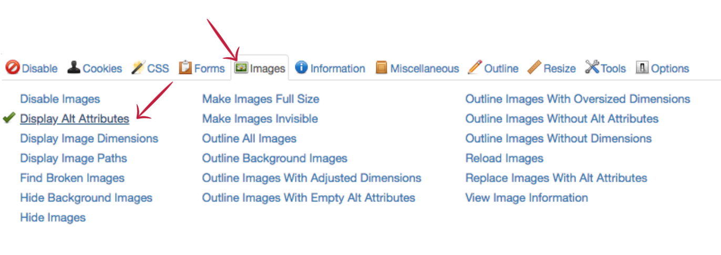The width and height of the screenshot is (721, 255).
Task: Choose Outline Background Images
Action: pos(275,158)
